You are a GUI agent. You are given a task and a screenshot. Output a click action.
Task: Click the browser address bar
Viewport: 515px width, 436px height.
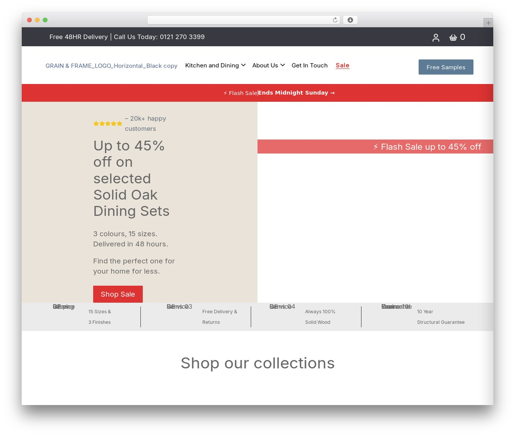click(x=244, y=20)
